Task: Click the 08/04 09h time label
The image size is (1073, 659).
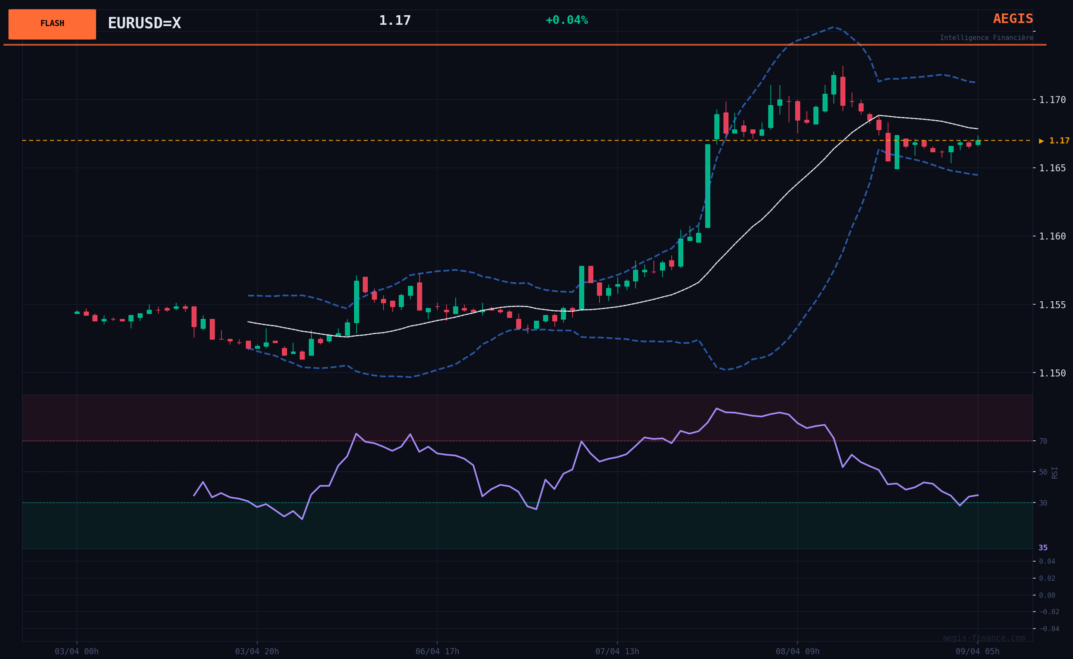Action: click(x=797, y=651)
